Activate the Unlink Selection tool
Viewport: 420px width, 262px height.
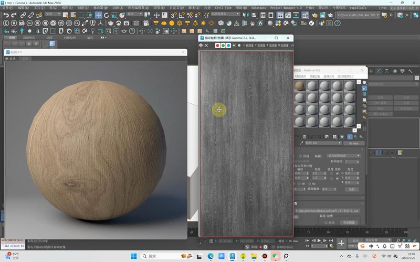pos(31,15)
